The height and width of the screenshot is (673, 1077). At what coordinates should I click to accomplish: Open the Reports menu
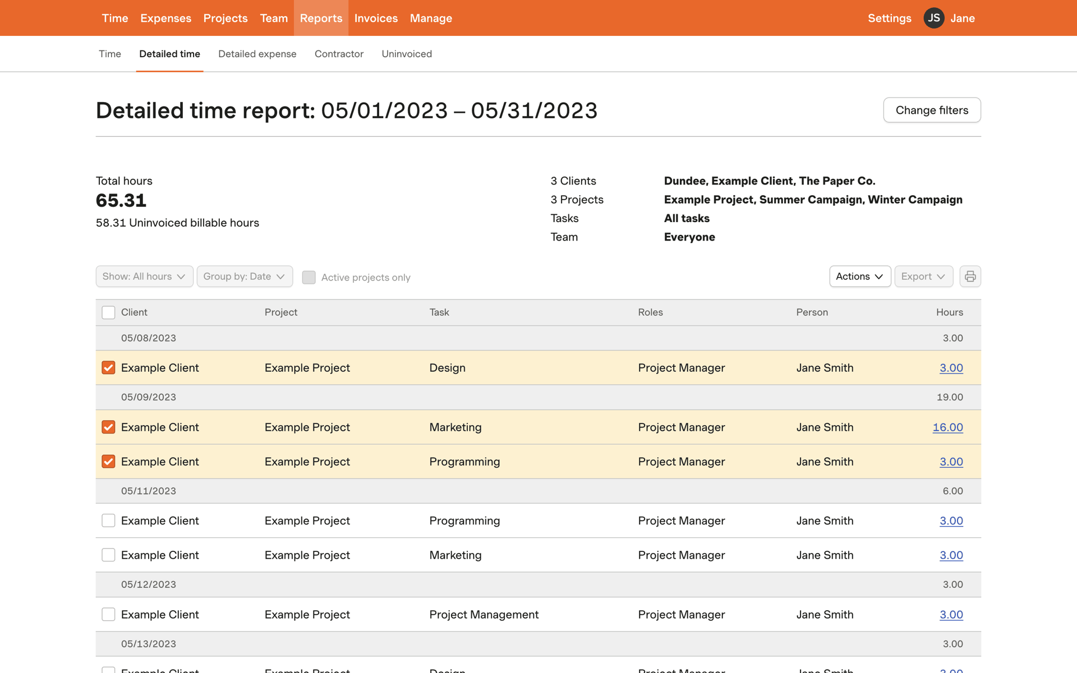(x=321, y=18)
